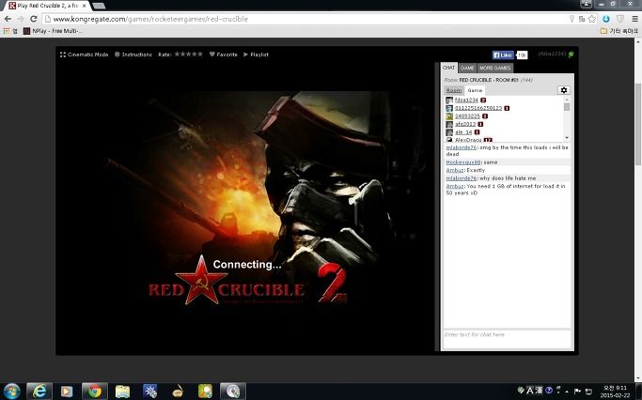Image resolution: width=642 pixels, height=400 pixels.
Task: Close the Red Crucible 2 browser tab
Action: click(84, 6)
